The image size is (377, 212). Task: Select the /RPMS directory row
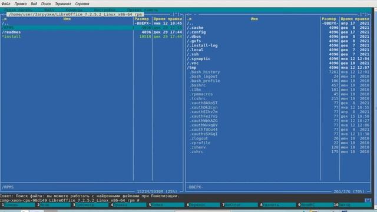coord(92,28)
